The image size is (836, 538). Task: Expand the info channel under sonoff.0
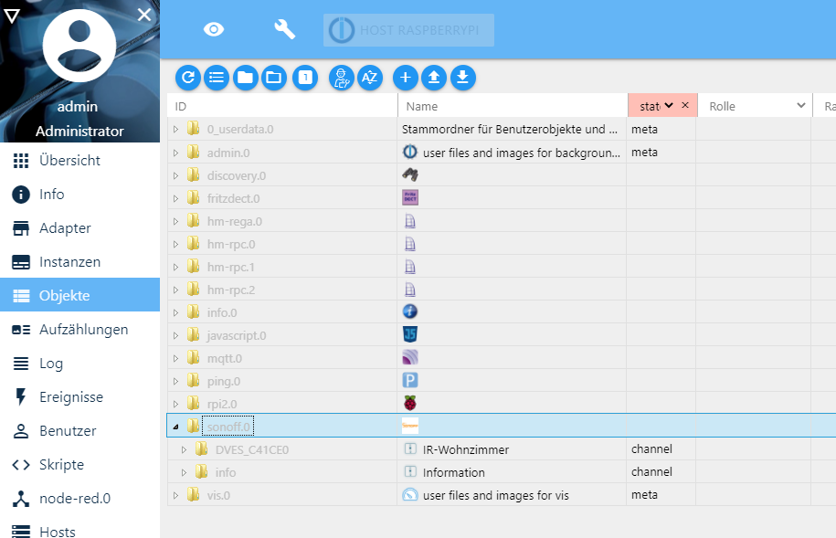(x=184, y=472)
